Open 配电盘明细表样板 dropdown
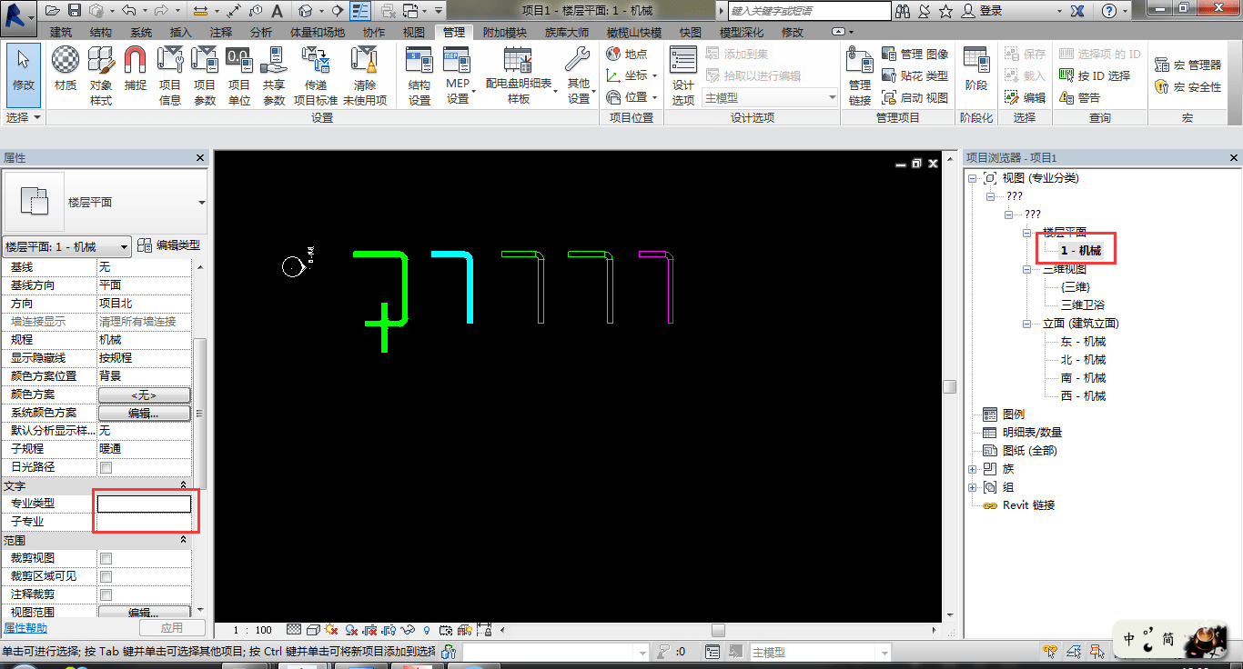This screenshot has width=1243, height=669. click(x=519, y=75)
